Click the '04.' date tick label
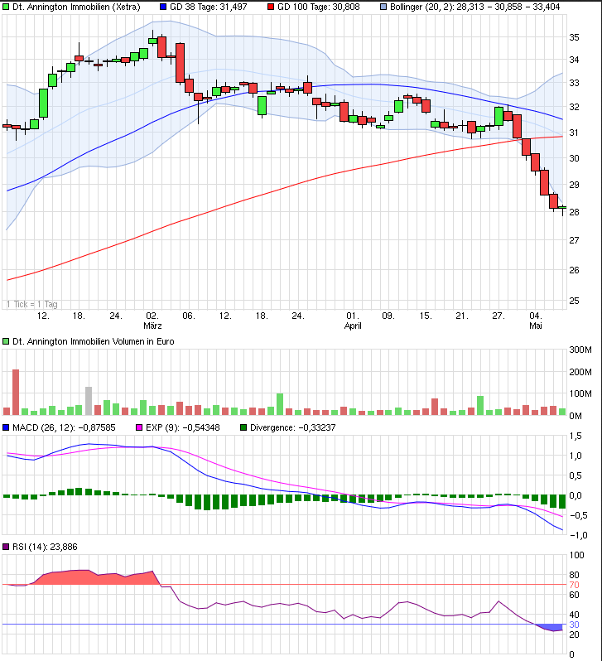Screen dimensions: 602x661 (536, 316)
